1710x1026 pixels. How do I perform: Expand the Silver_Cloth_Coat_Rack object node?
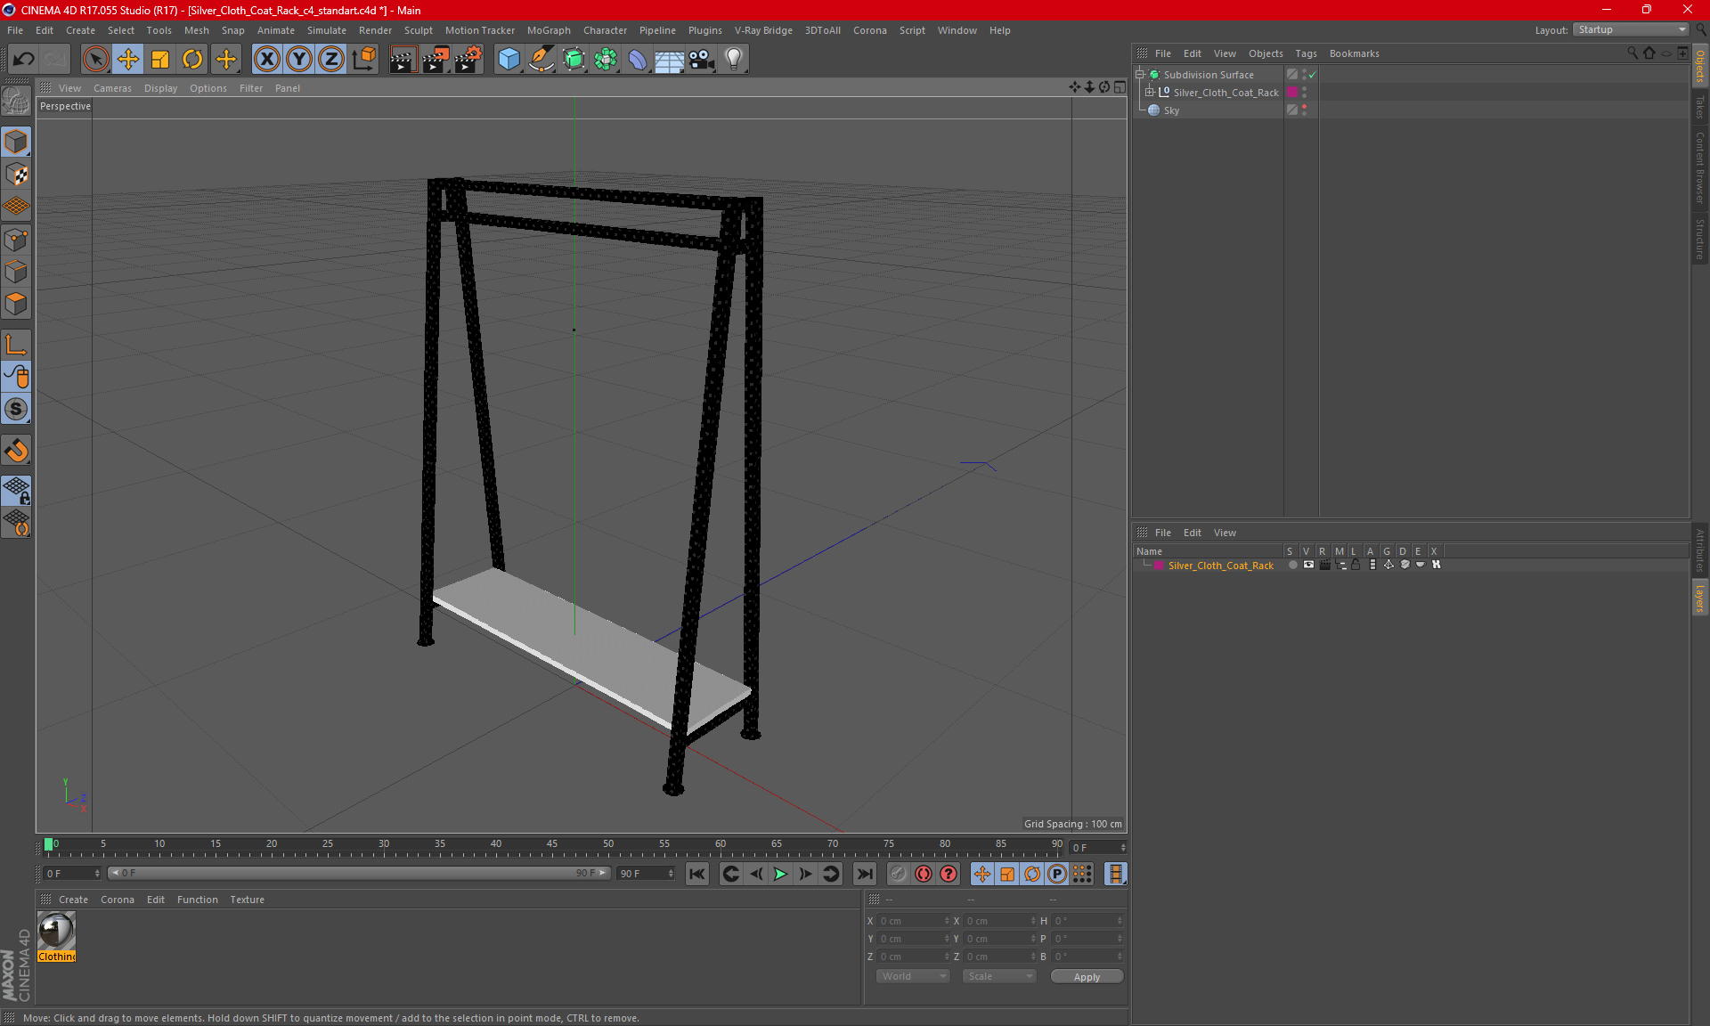click(1150, 93)
